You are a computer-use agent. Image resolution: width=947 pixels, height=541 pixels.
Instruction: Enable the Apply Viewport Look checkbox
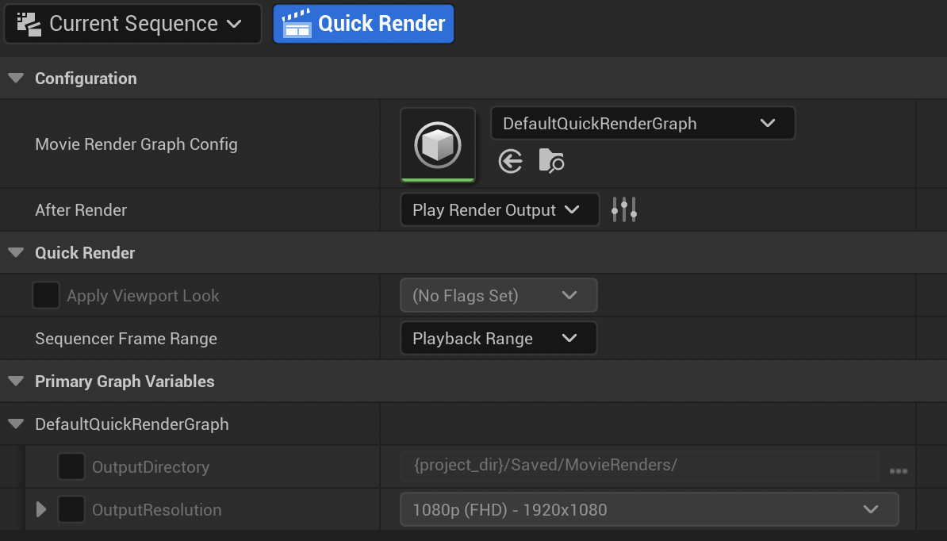click(x=46, y=296)
